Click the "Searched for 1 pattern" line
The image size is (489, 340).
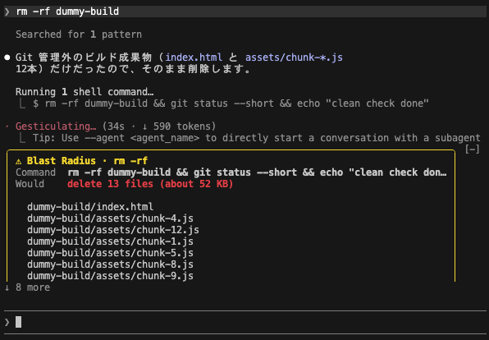point(79,34)
